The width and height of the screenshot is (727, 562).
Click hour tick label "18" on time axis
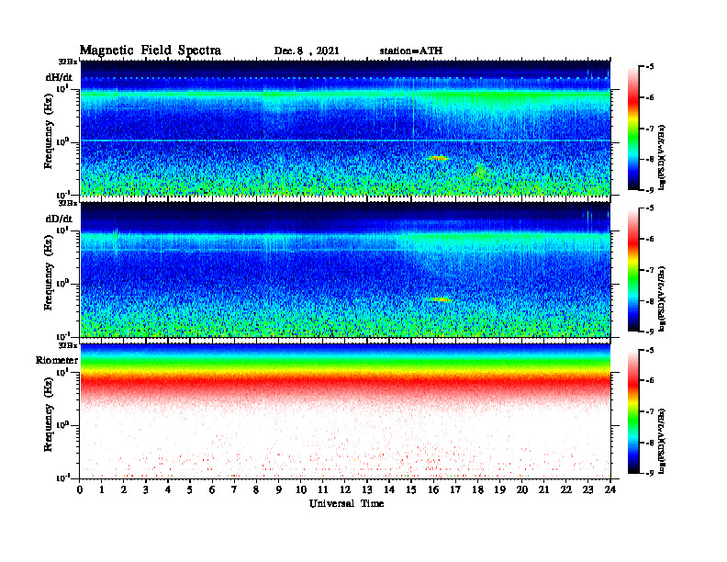477,489
